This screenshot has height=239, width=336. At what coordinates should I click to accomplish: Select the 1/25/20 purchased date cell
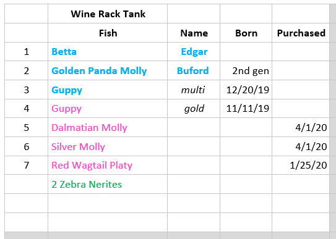pos(301,166)
